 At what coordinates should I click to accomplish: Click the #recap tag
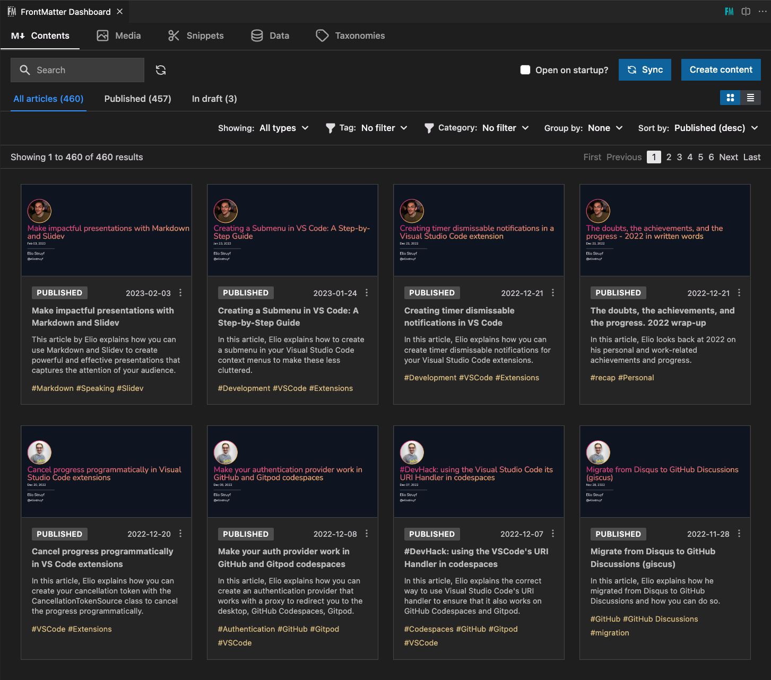(603, 378)
